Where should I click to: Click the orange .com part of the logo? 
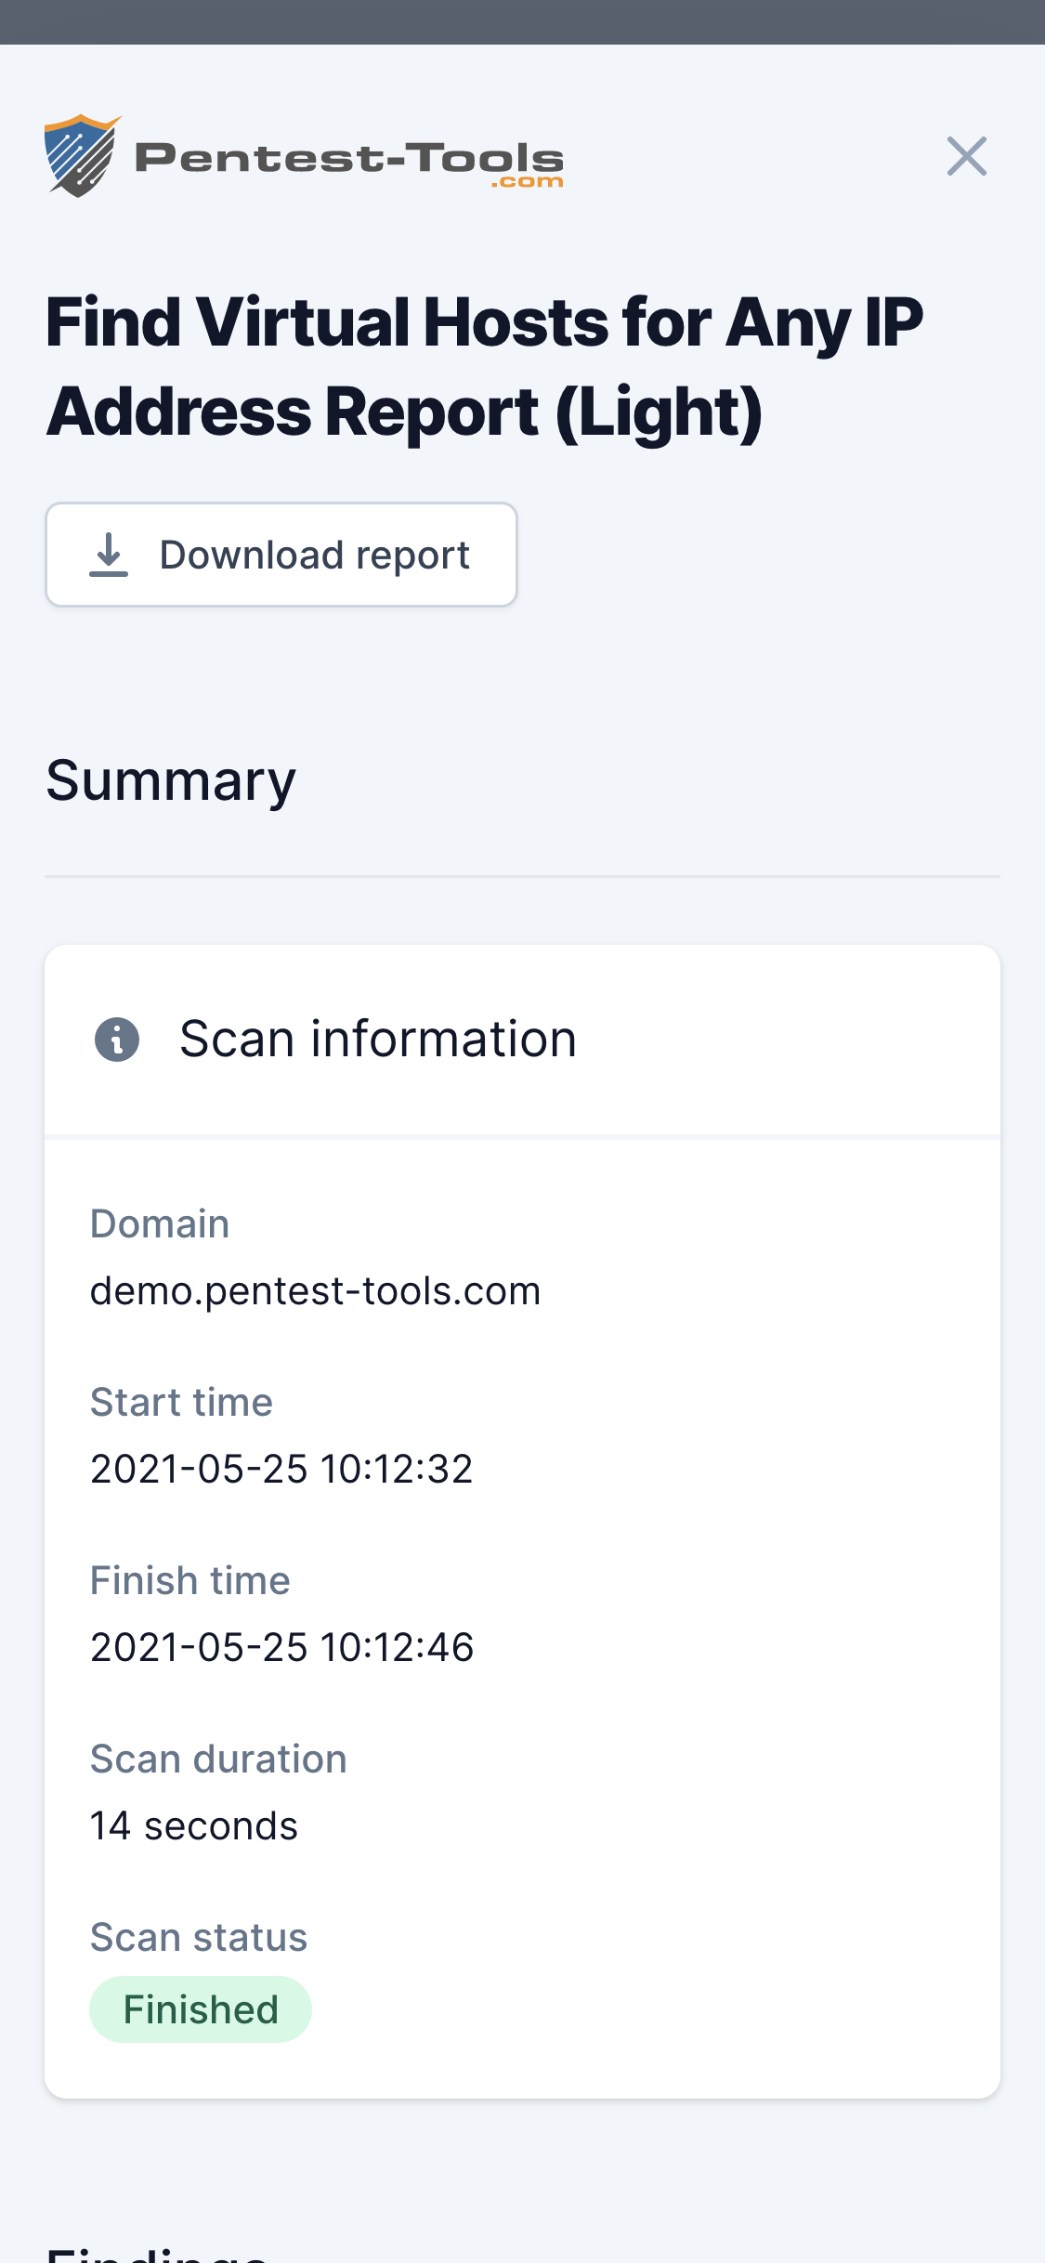point(527,180)
